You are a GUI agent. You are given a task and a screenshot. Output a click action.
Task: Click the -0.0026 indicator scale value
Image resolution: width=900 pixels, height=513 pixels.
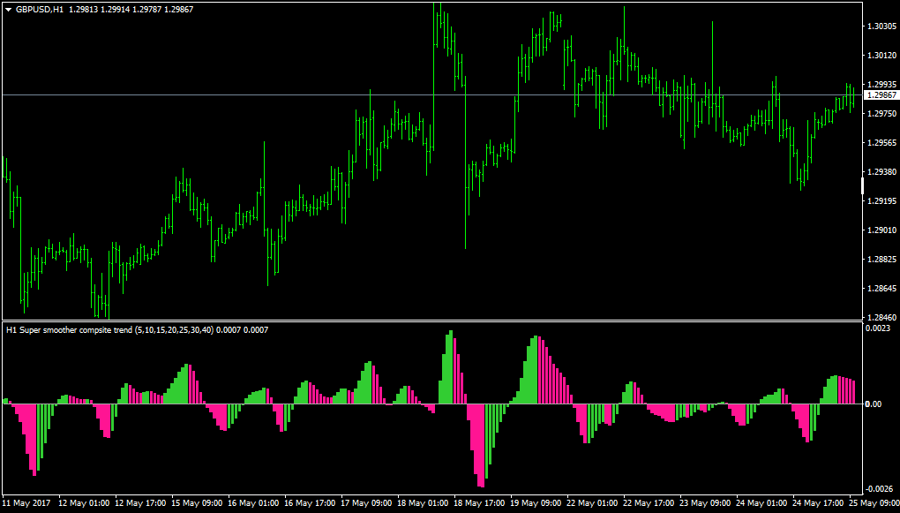[x=880, y=489]
